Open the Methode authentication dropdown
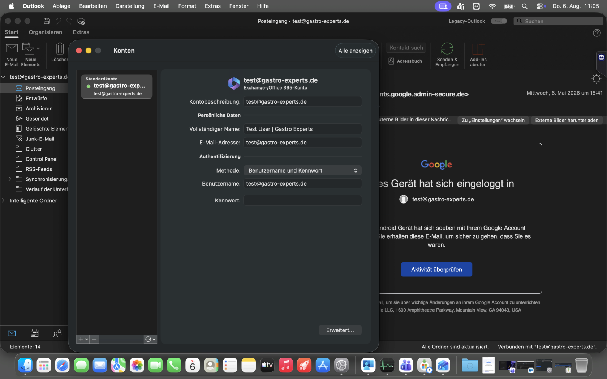Image resolution: width=607 pixels, height=379 pixels. pos(302,170)
